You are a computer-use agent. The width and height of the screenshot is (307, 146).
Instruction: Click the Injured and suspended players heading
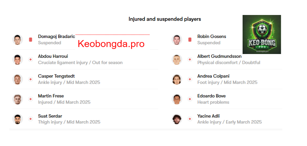(x=165, y=19)
